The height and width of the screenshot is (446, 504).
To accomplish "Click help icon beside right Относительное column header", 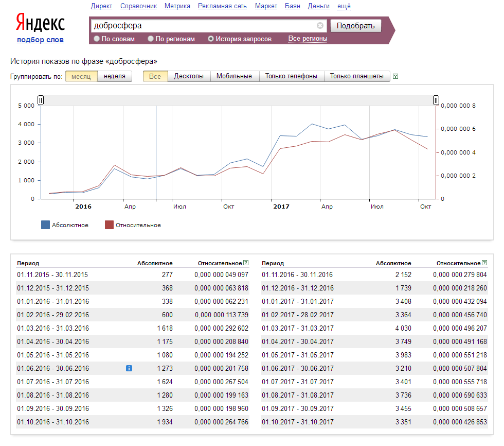I will 484,263.
